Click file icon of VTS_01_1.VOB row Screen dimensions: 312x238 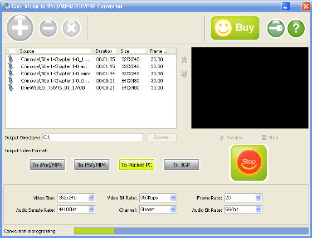click(x=11, y=88)
